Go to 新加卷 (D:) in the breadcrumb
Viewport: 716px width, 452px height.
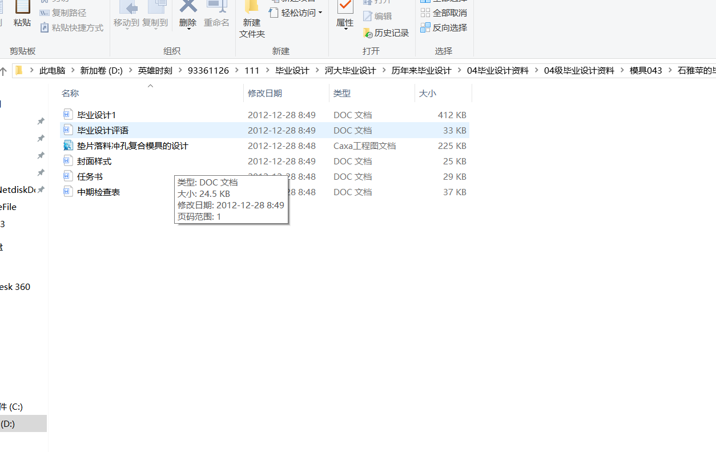(x=102, y=71)
